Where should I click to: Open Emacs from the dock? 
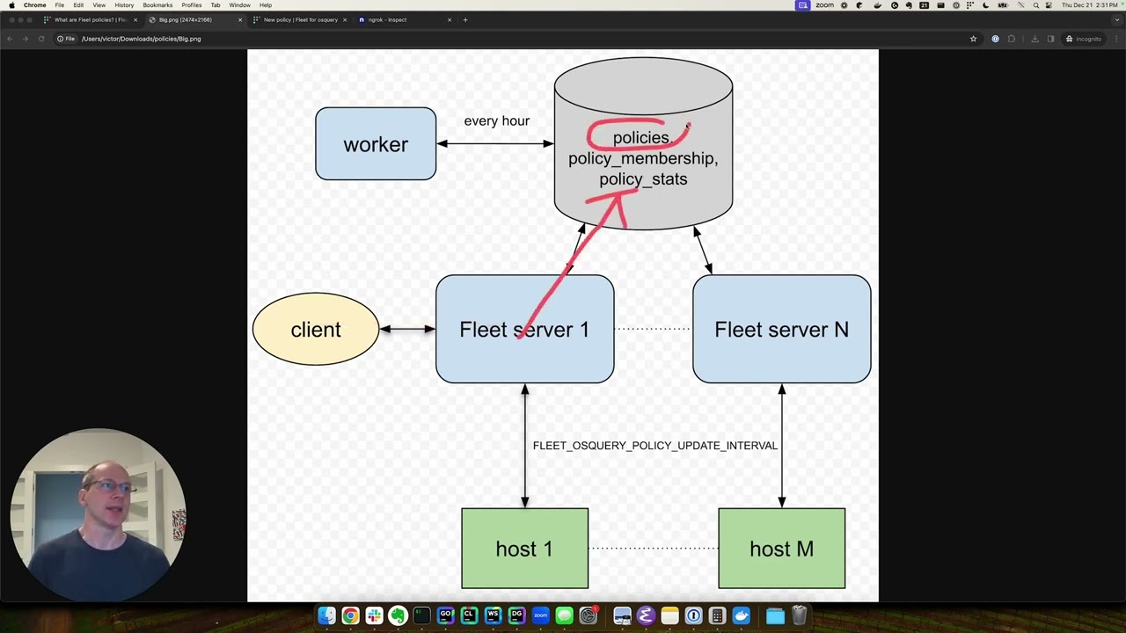(x=646, y=615)
